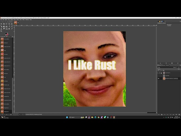
Task: Select the Zoom magnifier tool
Action: pyautogui.click(x=1, y=31)
